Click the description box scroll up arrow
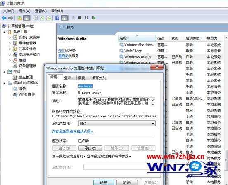 pyautogui.click(x=153, y=100)
